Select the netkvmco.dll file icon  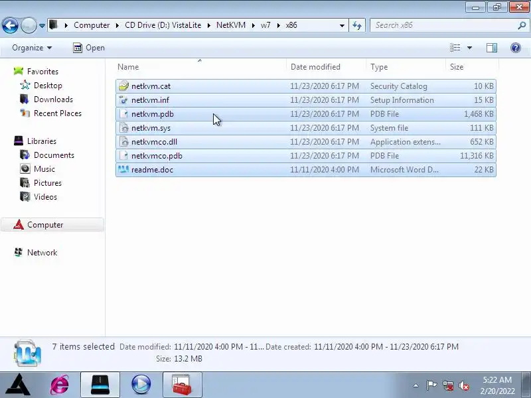click(x=124, y=142)
